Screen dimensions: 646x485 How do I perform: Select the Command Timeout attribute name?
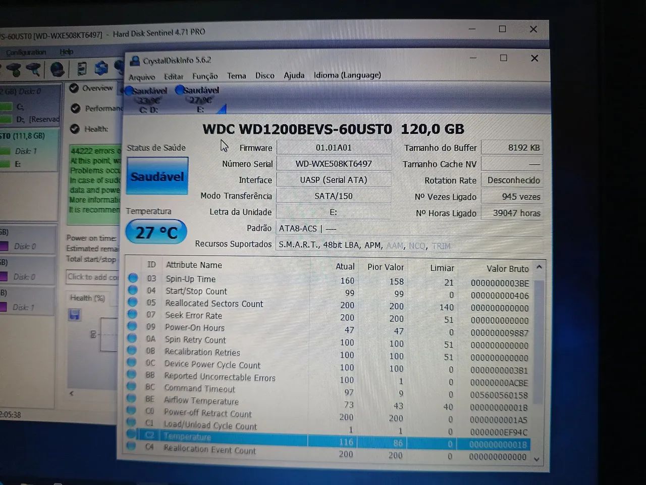(x=199, y=389)
